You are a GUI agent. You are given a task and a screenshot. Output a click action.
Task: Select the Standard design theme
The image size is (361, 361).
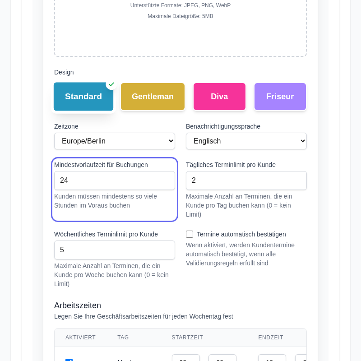pos(83,97)
